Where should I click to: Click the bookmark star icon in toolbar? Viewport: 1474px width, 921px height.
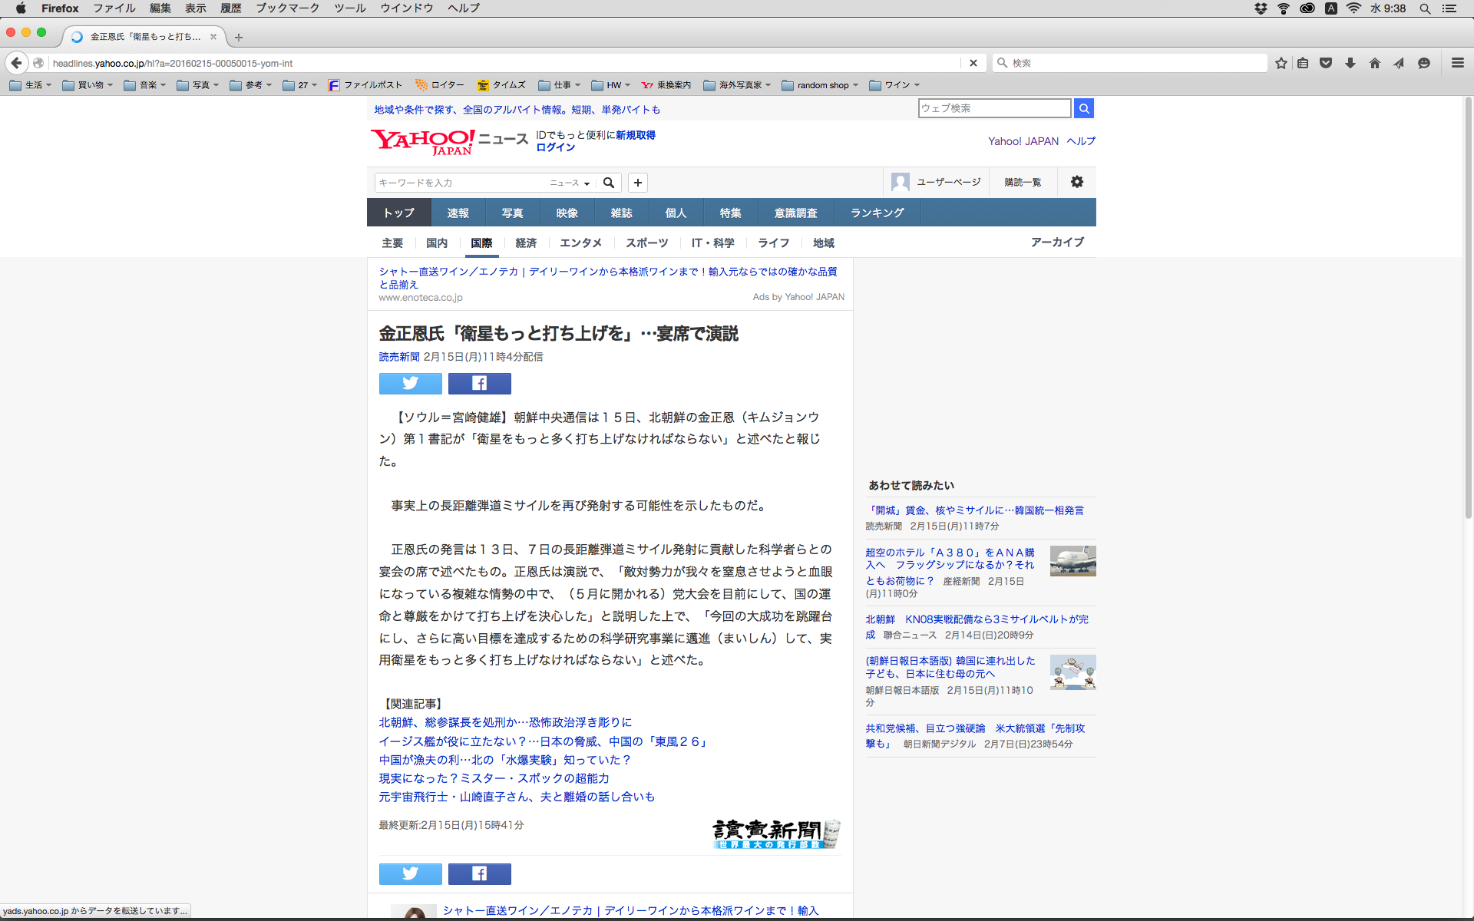pyautogui.click(x=1281, y=63)
